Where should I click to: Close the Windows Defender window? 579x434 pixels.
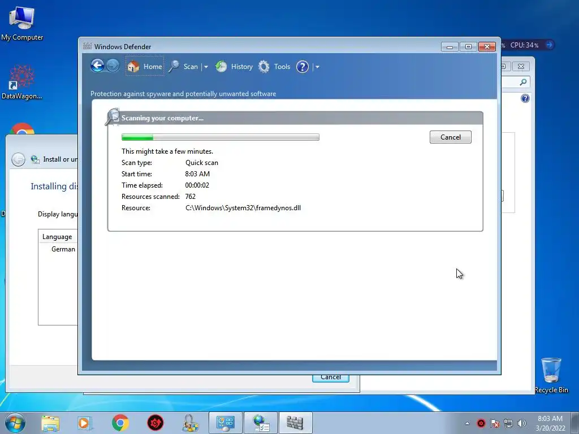(x=487, y=46)
